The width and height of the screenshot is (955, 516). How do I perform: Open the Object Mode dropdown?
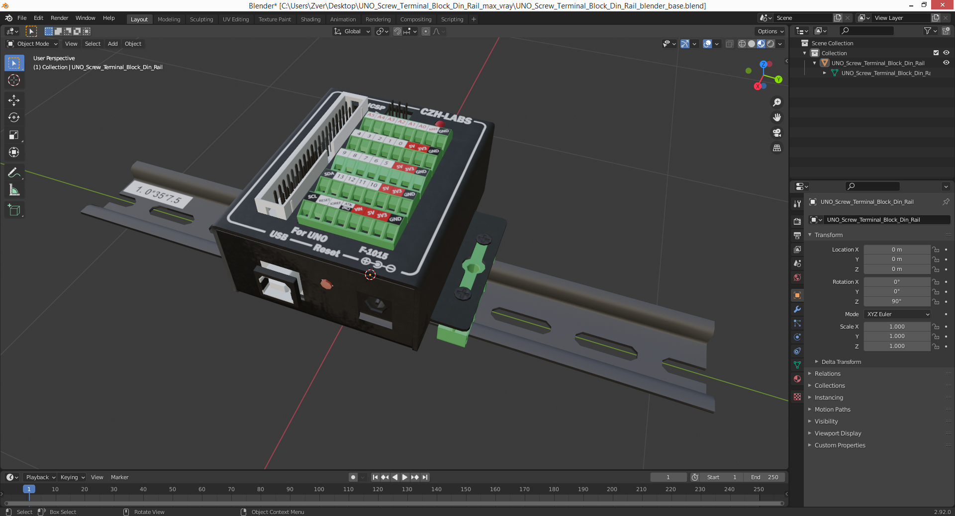(x=32, y=44)
